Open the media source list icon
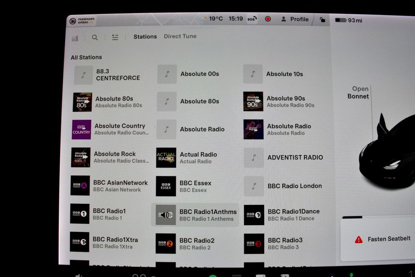 point(115,37)
